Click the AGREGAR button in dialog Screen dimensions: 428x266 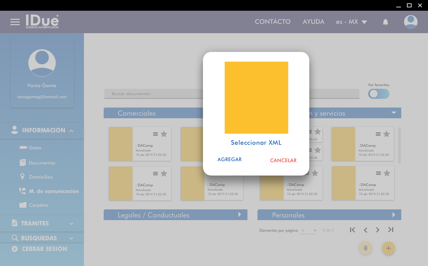229,160
